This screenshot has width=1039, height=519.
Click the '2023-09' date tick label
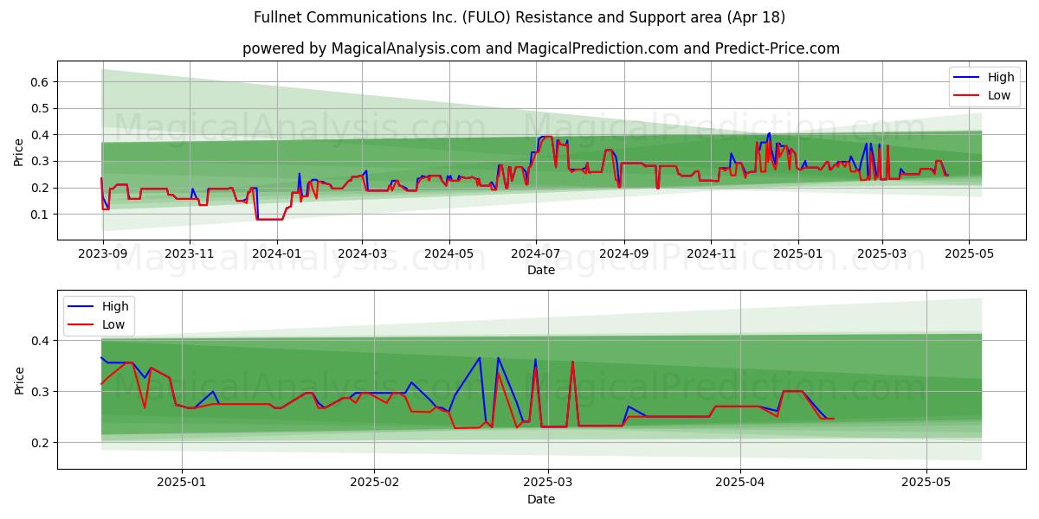pos(102,253)
